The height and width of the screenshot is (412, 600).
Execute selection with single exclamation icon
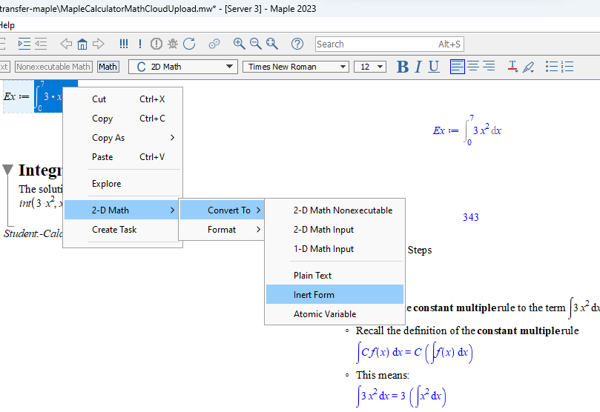tap(140, 44)
